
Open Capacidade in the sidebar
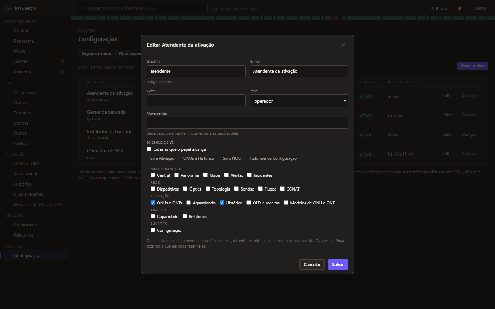(25, 225)
